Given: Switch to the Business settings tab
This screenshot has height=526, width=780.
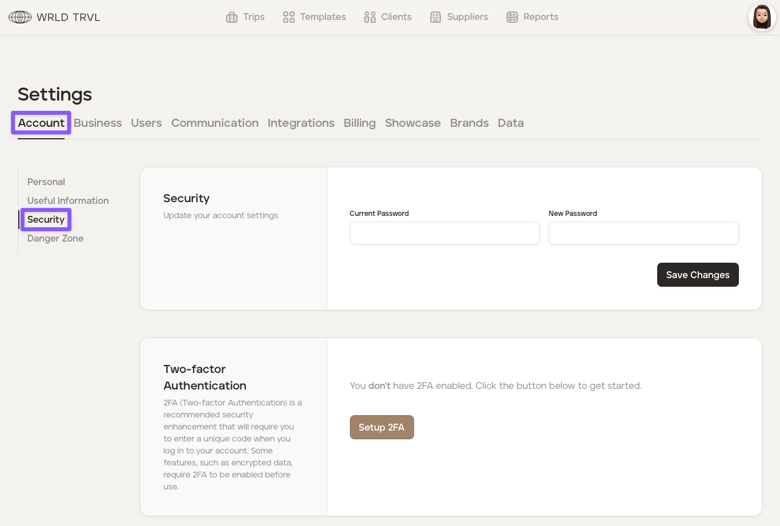Looking at the screenshot, I should pyautogui.click(x=98, y=123).
